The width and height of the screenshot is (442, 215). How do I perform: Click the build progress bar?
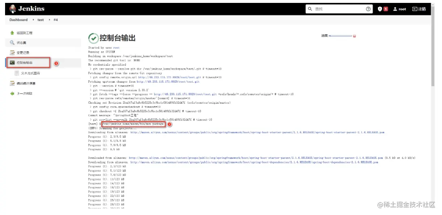tap(340, 36)
